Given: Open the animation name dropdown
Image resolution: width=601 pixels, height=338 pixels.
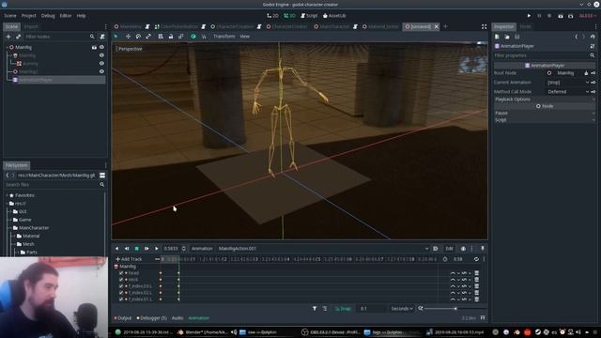Looking at the screenshot, I should coord(323,248).
